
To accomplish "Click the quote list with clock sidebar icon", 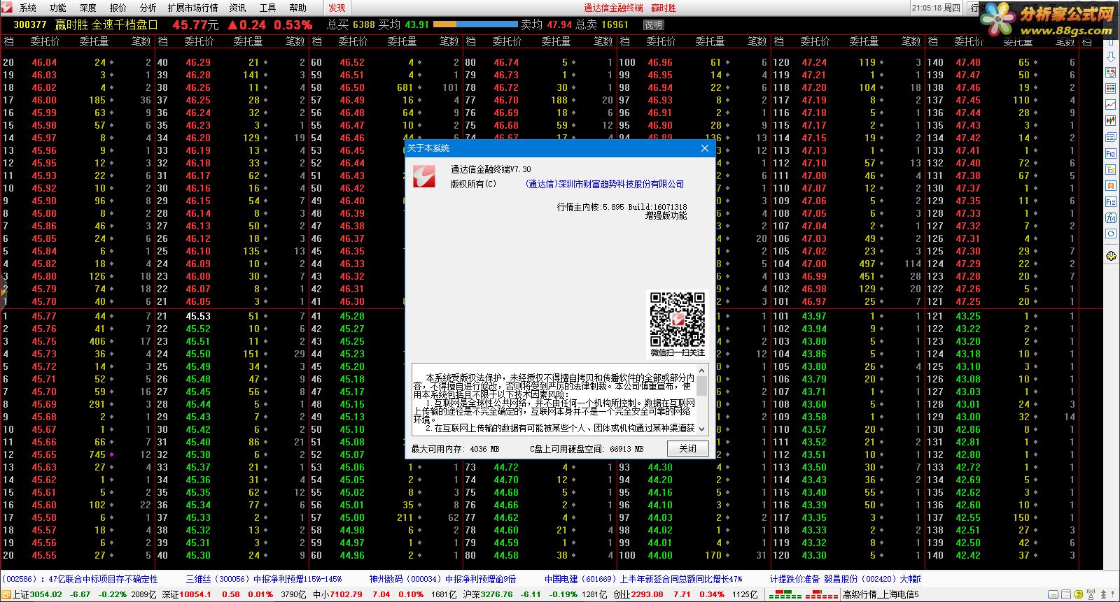I will point(1111,73).
